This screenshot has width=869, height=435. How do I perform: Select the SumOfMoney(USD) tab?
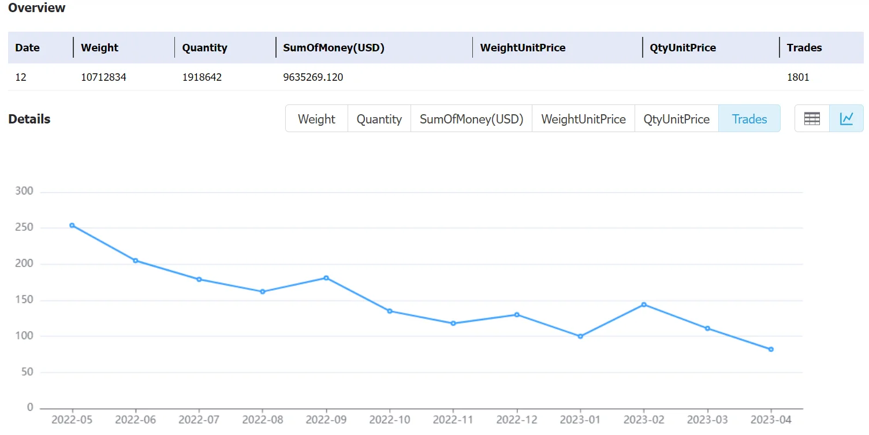pyautogui.click(x=471, y=119)
